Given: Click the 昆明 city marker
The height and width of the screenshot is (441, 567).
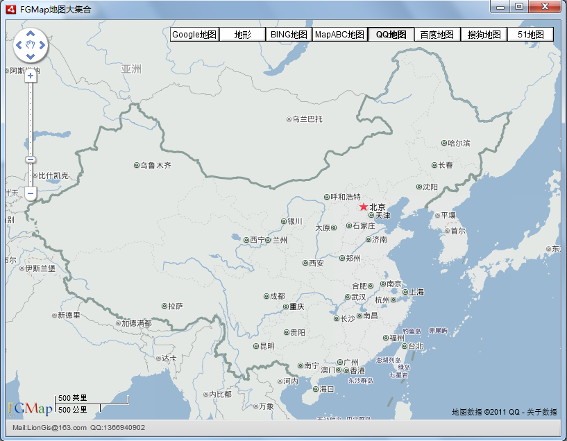Looking at the screenshot, I should [256, 346].
